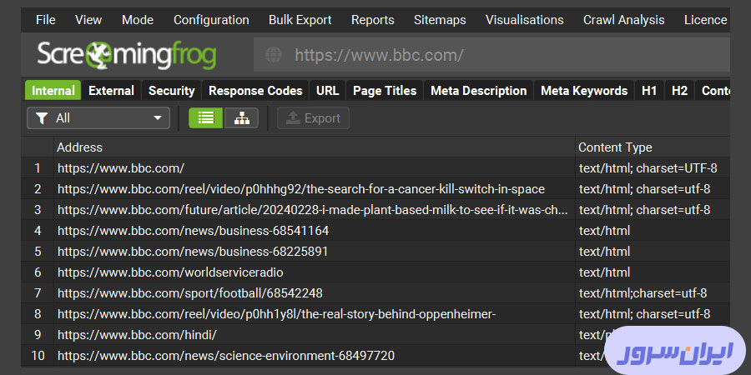Open the File menu
751x375 pixels.
tap(46, 19)
